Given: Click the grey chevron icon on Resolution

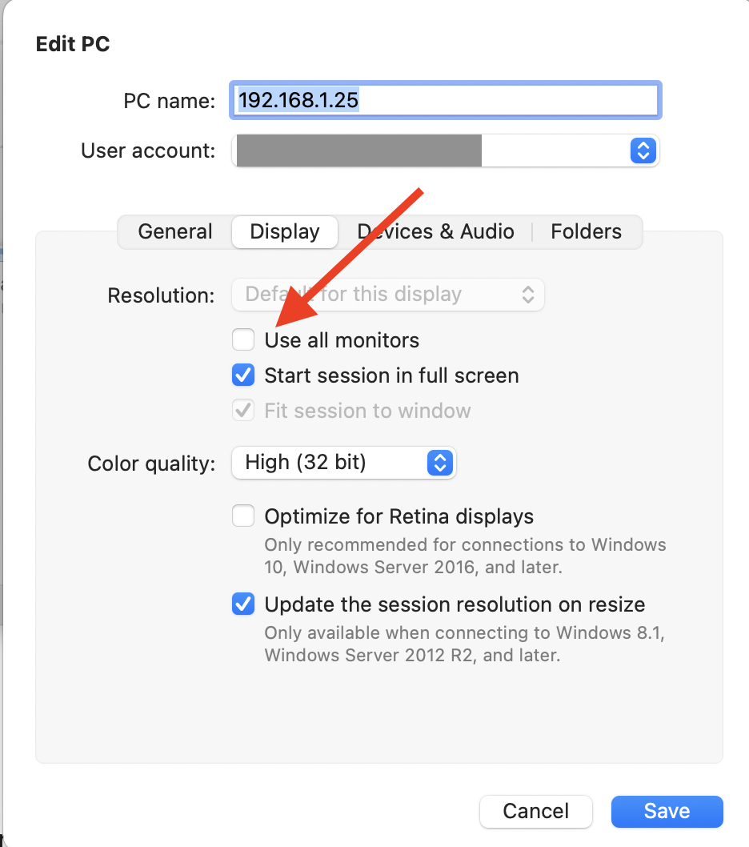Looking at the screenshot, I should 528,295.
